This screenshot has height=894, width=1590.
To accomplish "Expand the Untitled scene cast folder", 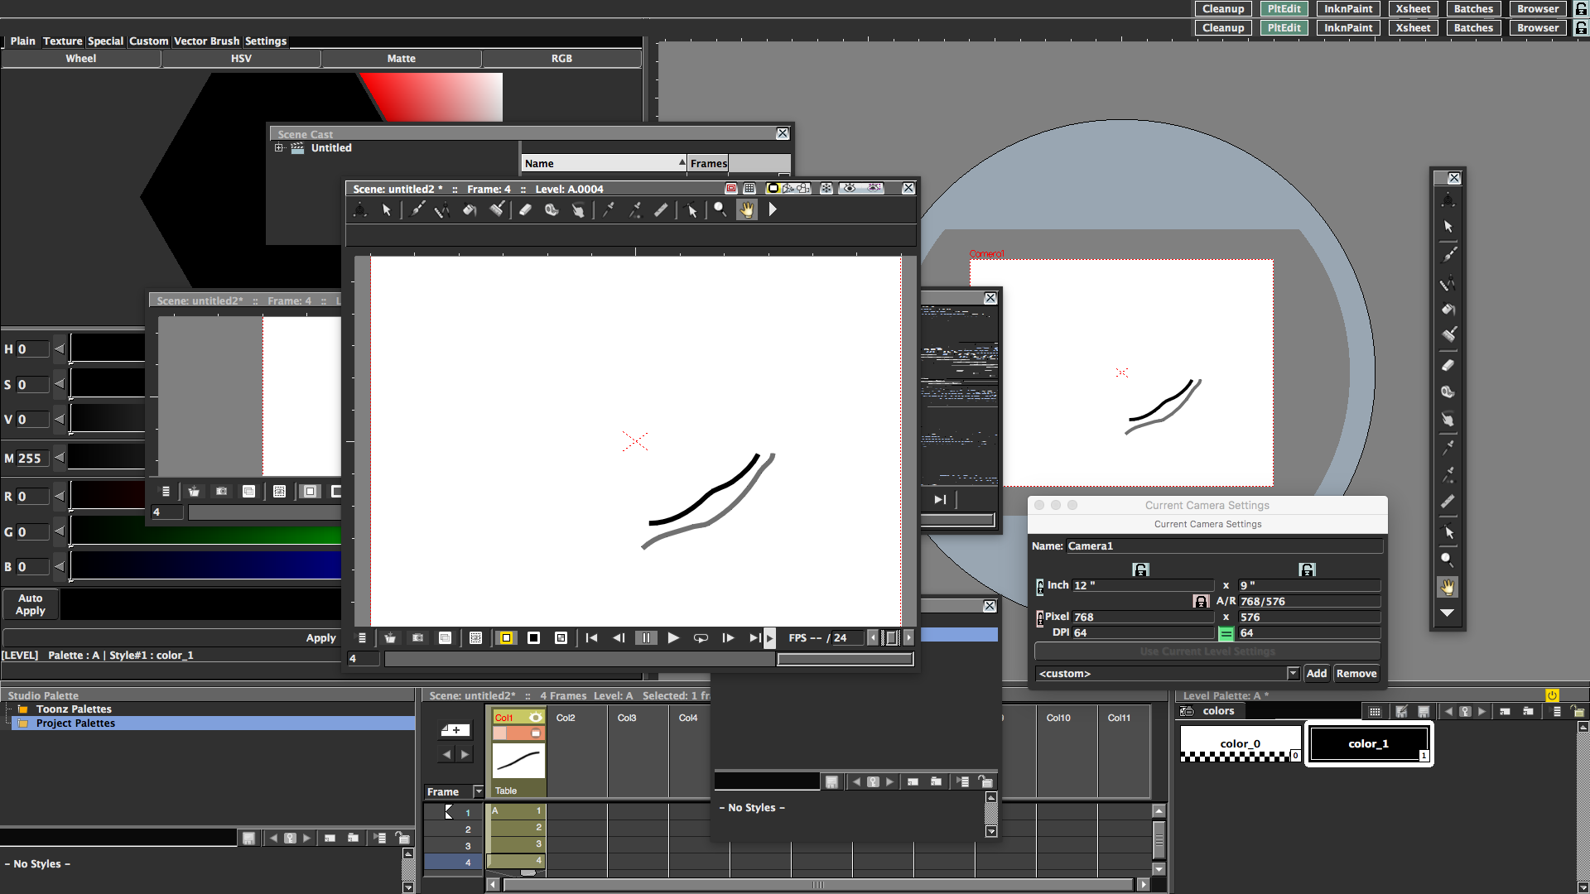I will click(x=279, y=148).
